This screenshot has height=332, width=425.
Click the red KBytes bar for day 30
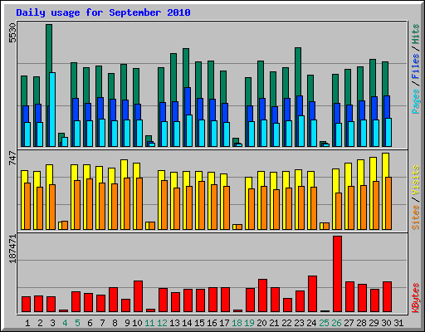point(387,296)
